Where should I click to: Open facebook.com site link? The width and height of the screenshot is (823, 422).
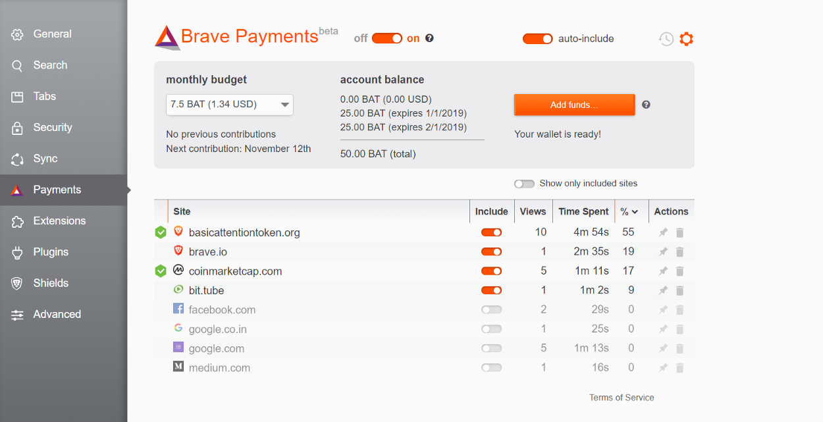(x=222, y=309)
